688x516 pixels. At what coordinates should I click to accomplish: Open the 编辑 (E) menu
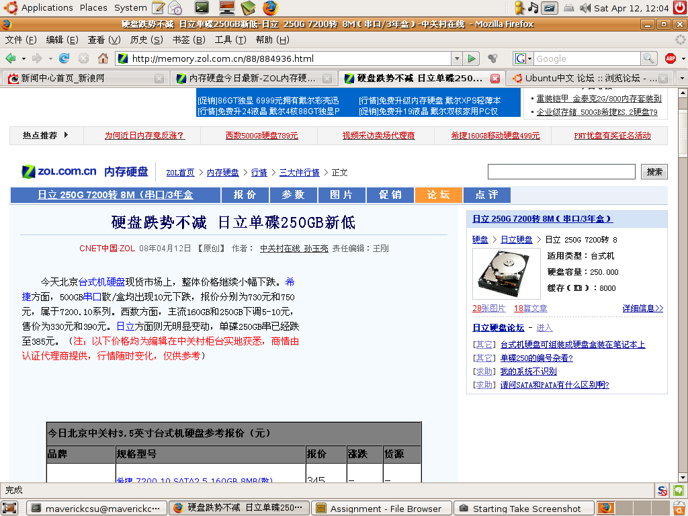[x=62, y=40]
